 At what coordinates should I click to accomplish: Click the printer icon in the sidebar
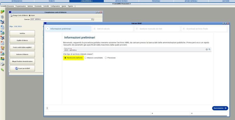point(2,64)
